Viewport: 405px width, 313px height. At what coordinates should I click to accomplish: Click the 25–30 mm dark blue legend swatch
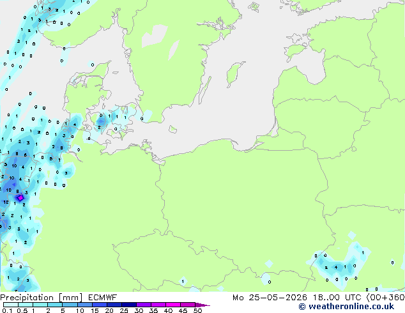click(128, 305)
